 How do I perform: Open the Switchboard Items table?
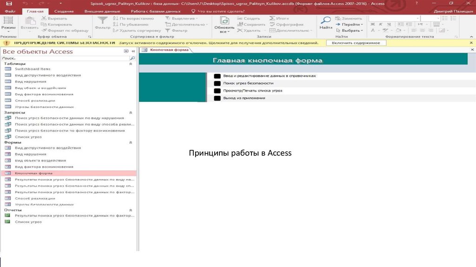pyautogui.click(x=33, y=69)
